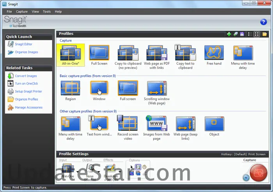Click "Basic capture profiles (from version 9)" heading
Viewport: 273px width, 192px height.
tap(88, 76)
